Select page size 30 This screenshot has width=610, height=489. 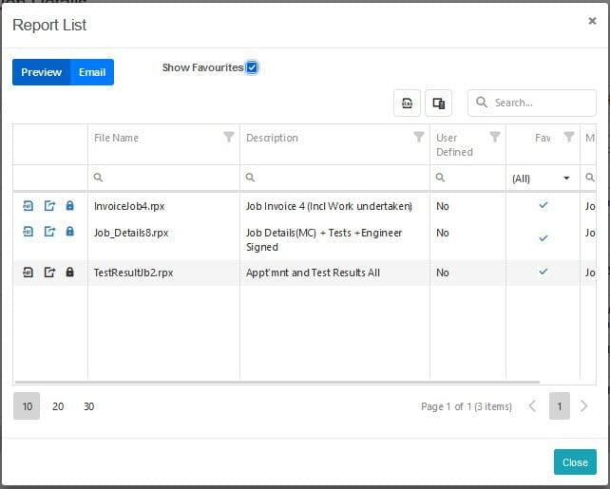pos(88,406)
